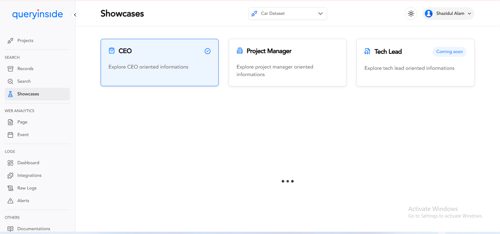Screen dimensions: 500x234
Task: Click the Projects rocket icon in sidebar
Action: (x=10, y=41)
